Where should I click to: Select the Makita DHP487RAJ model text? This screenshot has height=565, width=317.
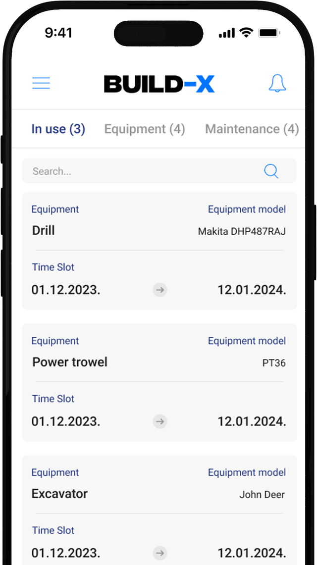[x=242, y=231]
